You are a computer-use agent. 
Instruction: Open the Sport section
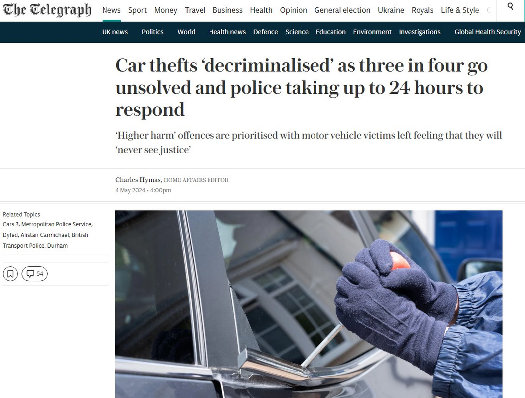138,10
